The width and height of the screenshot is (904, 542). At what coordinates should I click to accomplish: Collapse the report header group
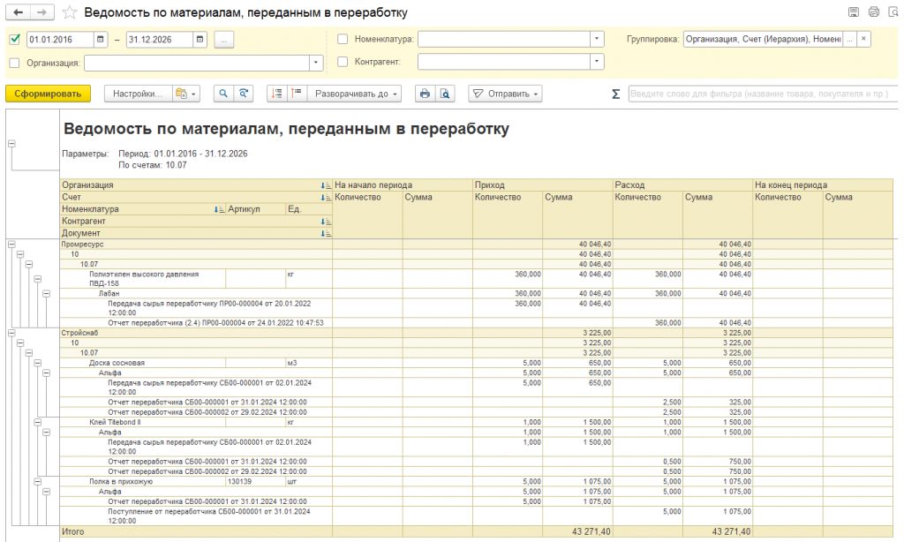coord(11,144)
